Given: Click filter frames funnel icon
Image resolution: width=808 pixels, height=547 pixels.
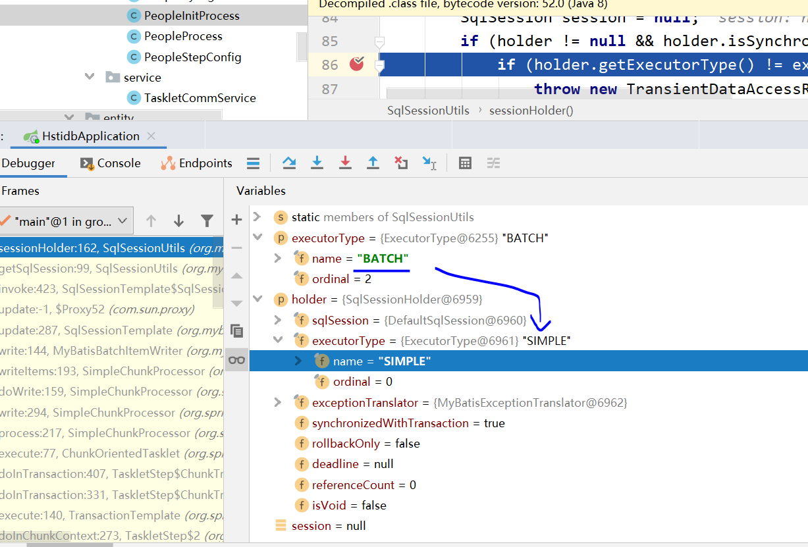Looking at the screenshot, I should click(x=207, y=221).
